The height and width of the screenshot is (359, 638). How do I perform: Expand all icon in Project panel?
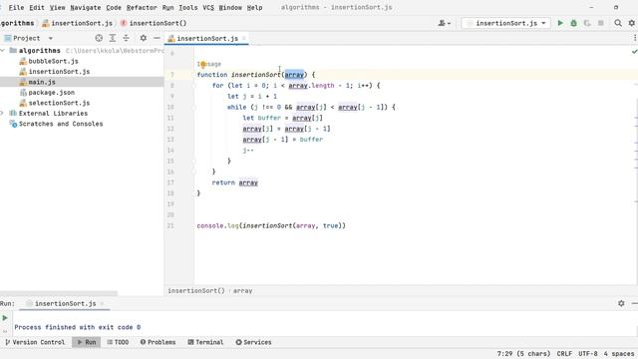pyautogui.click(x=113, y=38)
